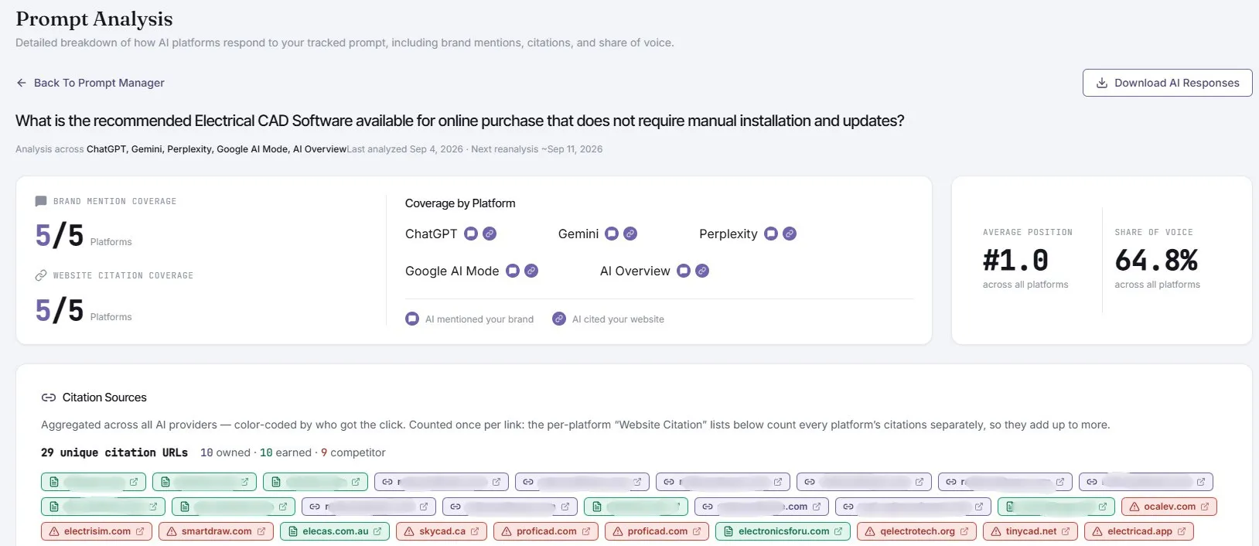Click Gemini's brand mention icon
1259x546 pixels.
tap(612, 234)
